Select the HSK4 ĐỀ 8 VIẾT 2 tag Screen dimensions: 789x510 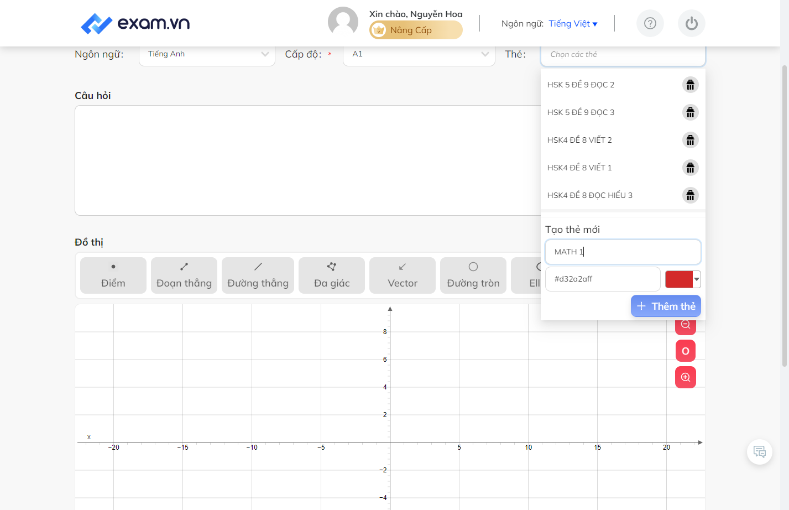coord(579,140)
